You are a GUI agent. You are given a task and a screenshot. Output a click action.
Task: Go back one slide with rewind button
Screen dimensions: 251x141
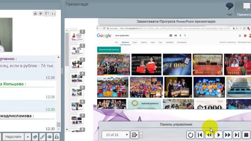(x=209, y=135)
